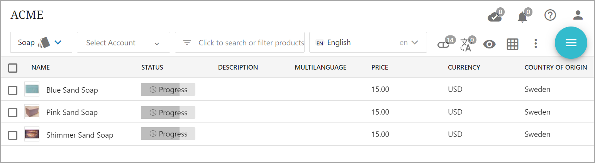Tick the Shimmer Sand Soap checkbox
The height and width of the screenshot is (163, 595).
[13, 135]
